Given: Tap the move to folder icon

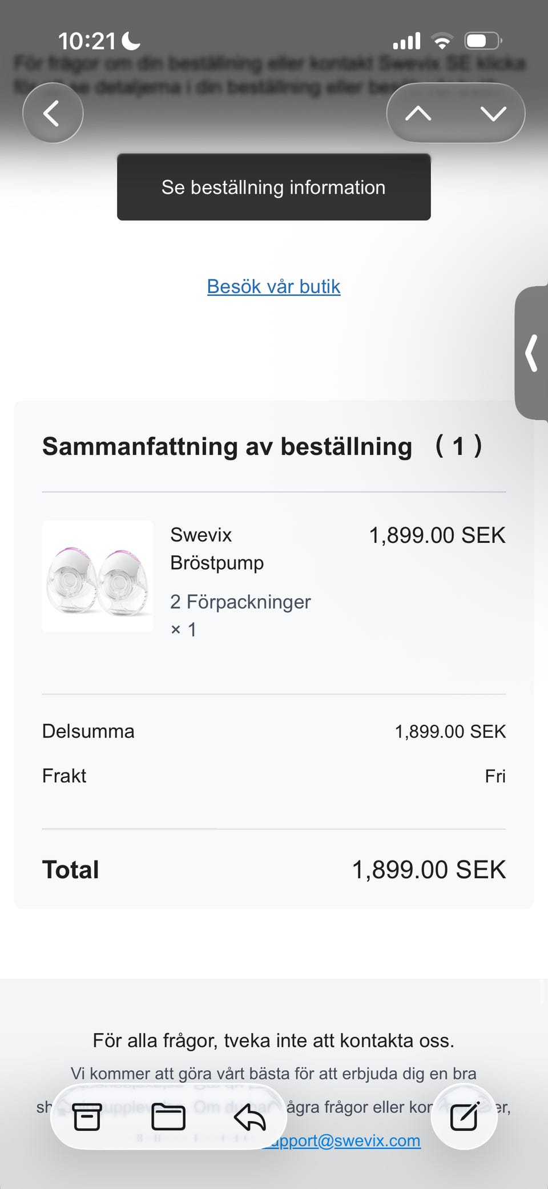Looking at the screenshot, I should 168,1116.
